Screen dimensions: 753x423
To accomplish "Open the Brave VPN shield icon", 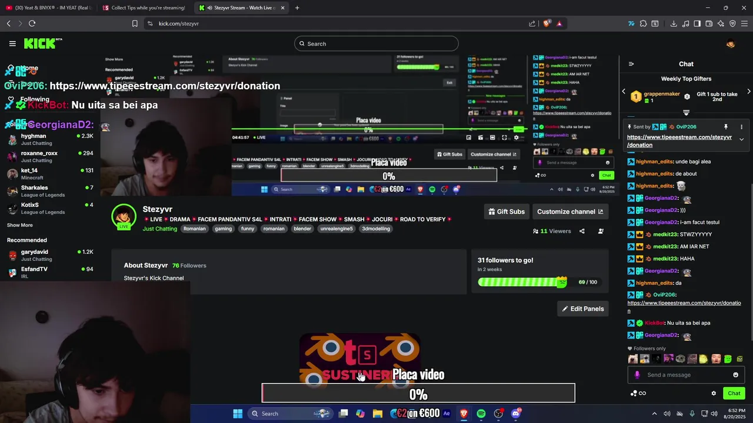I will coord(732,23).
